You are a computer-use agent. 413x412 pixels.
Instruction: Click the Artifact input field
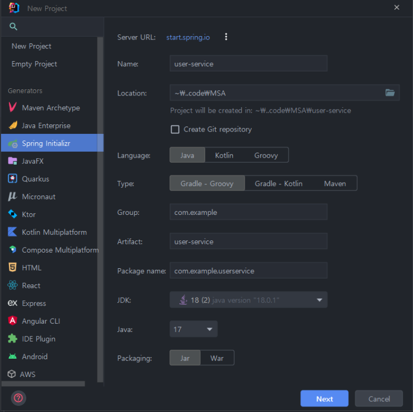point(248,241)
